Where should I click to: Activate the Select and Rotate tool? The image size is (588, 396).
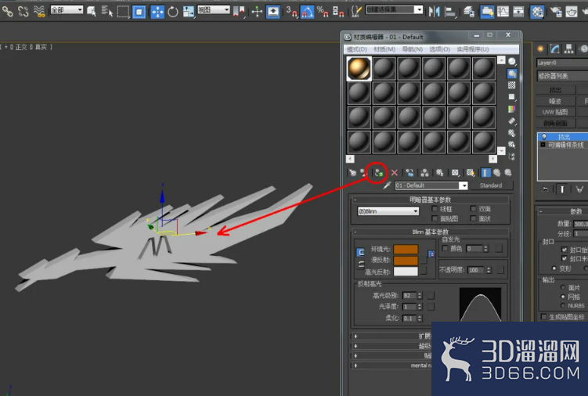(x=173, y=12)
